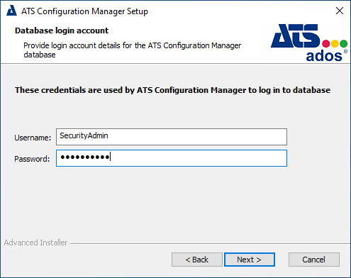Focus the Username input field

[172, 137]
